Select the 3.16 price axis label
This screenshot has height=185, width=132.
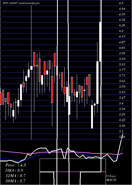122,126
